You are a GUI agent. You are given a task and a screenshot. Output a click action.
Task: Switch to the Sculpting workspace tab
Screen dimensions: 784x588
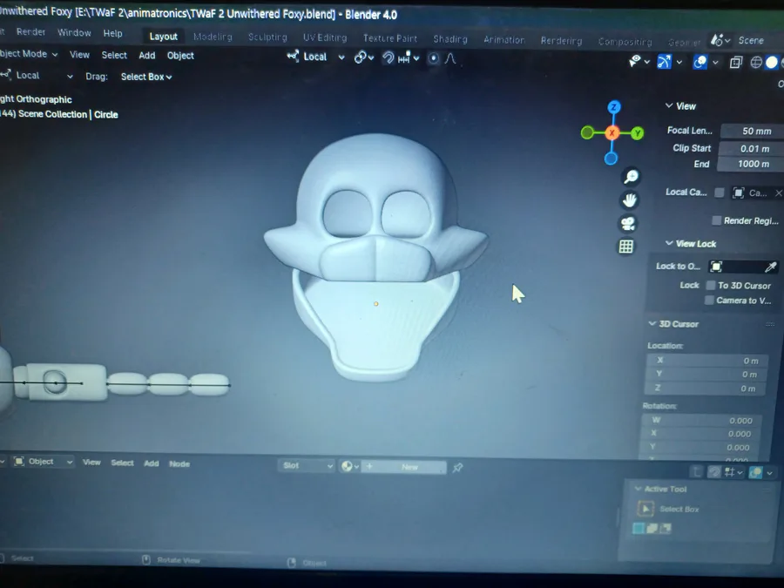tap(267, 37)
